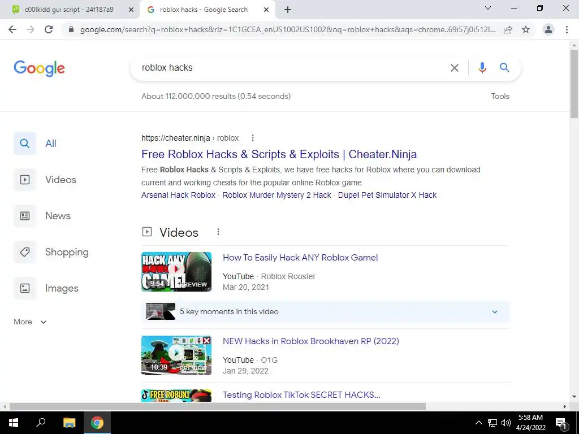Open options for the cheater.ninja result
The height and width of the screenshot is (434, 579).
253,138
